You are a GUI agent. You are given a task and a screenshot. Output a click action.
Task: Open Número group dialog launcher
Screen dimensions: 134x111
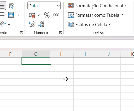61,33
